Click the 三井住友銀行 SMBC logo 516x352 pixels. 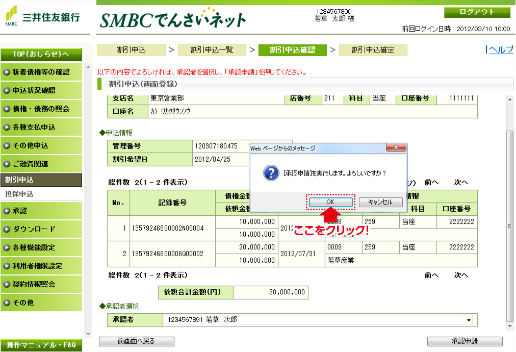[43, 16]
